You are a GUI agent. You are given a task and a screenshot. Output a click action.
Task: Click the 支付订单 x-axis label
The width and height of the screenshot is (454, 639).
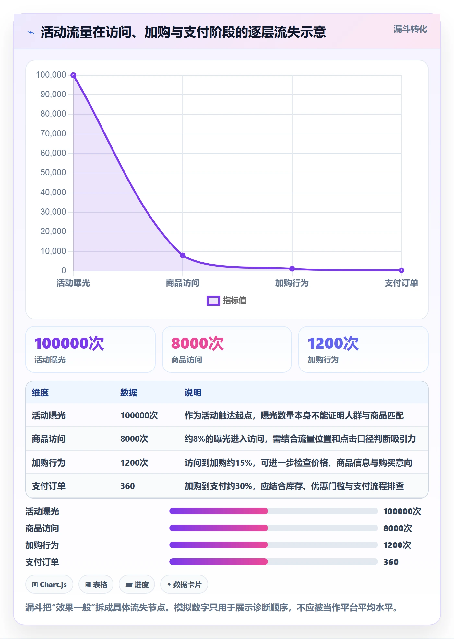(401, 283)
